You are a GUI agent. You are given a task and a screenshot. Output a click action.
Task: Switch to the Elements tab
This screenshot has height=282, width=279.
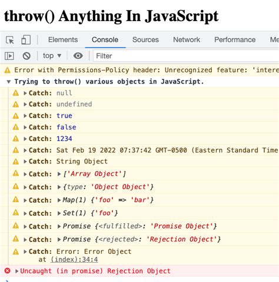tap(63, 40)
